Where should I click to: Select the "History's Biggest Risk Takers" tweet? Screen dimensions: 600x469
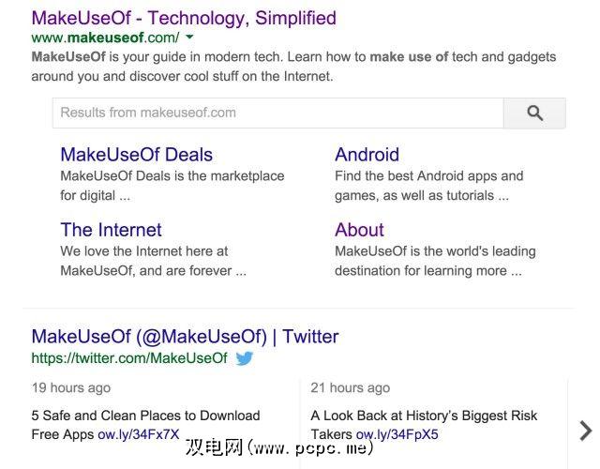[424, 416]
